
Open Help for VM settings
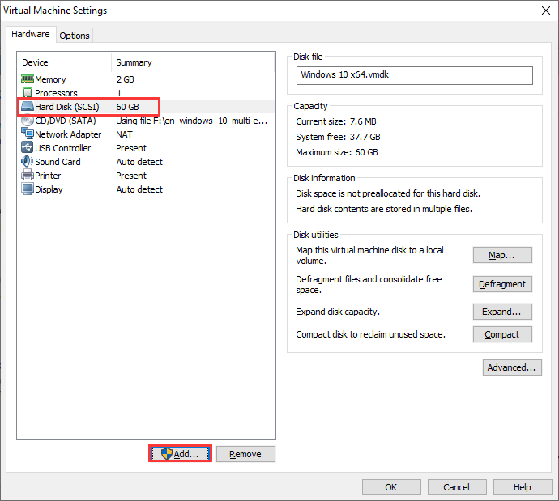point(523,486)
